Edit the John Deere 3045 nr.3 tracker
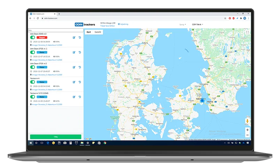Viewport: 279px width, 167px height. point(74,37)
